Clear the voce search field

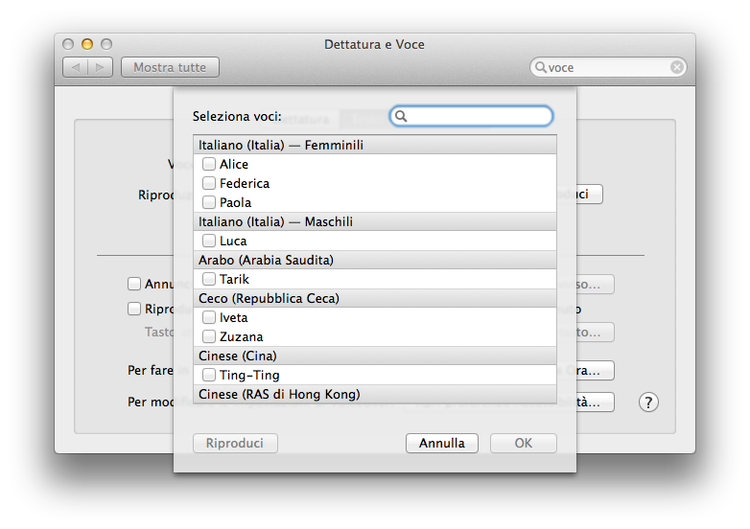click(x=677, y=68)
